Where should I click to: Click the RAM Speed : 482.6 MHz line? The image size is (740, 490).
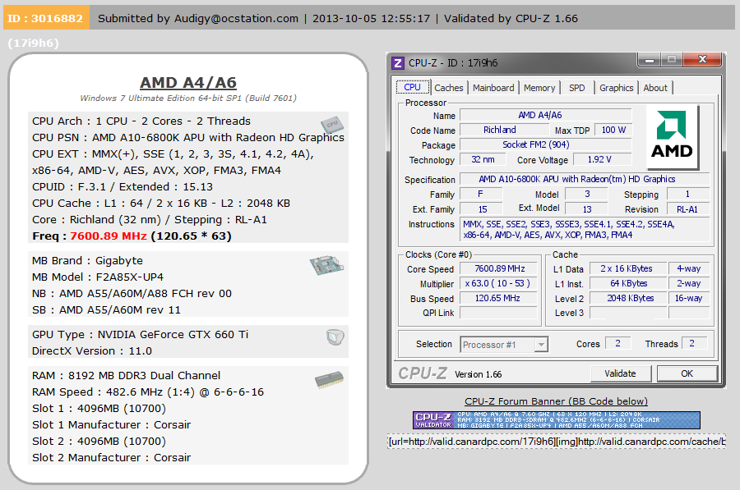148,392
